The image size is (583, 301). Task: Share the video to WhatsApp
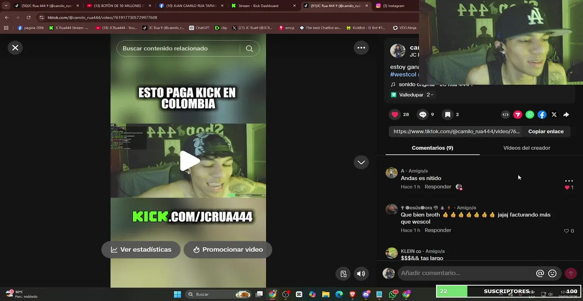coord(530,115)
